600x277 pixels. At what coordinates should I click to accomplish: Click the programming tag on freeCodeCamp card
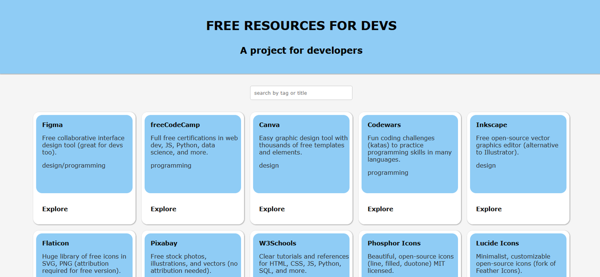171,165
